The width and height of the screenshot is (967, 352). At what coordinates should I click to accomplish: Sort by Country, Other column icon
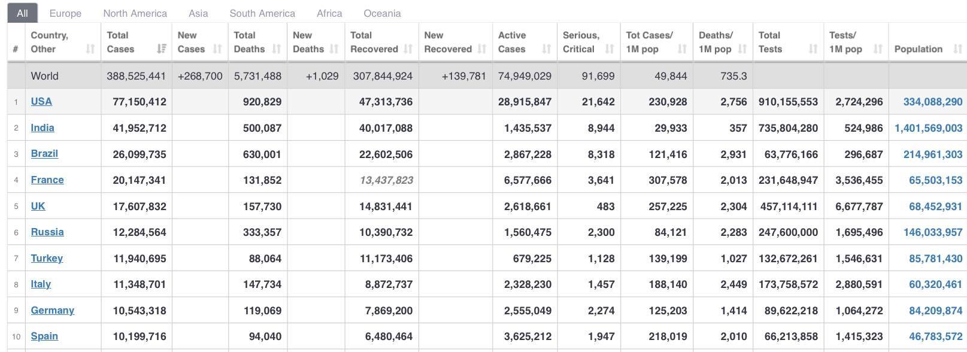point(90,49)
